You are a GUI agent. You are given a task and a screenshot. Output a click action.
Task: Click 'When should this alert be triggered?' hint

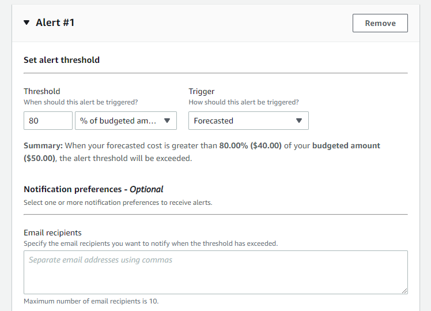click(81, 102)
